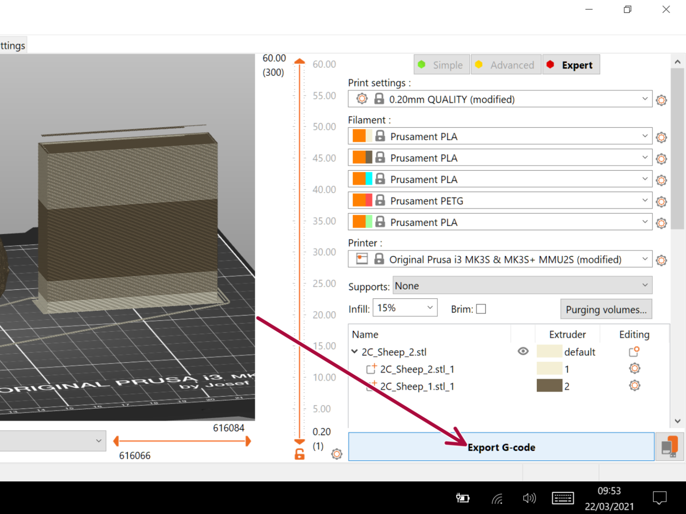Click sidebar scrollbar down arrow
The width and height of the screenshot is (686, 514).
coord(678,421)
